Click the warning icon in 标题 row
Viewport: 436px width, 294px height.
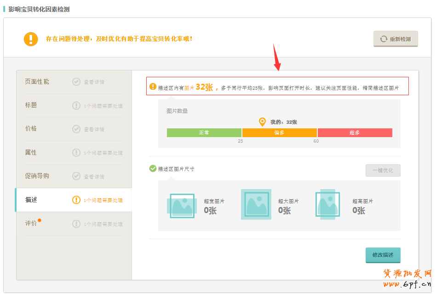[76, 106]
